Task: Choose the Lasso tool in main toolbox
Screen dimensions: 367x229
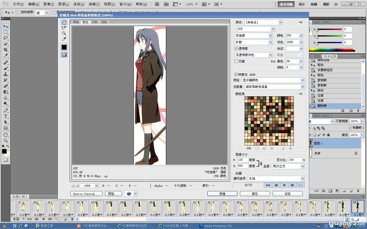Action: [6, 38]
